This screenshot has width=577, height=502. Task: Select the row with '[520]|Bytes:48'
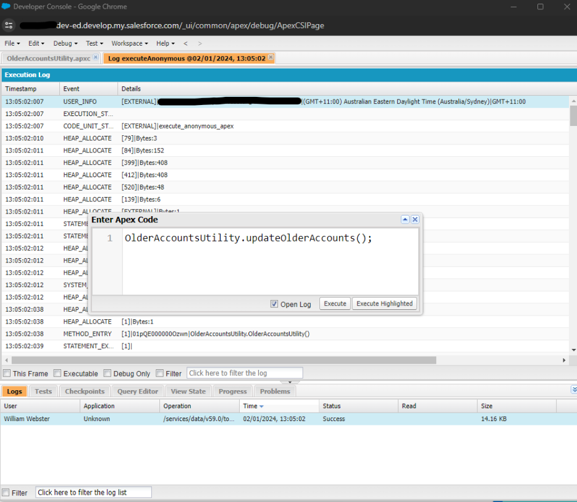pos(285,187)
